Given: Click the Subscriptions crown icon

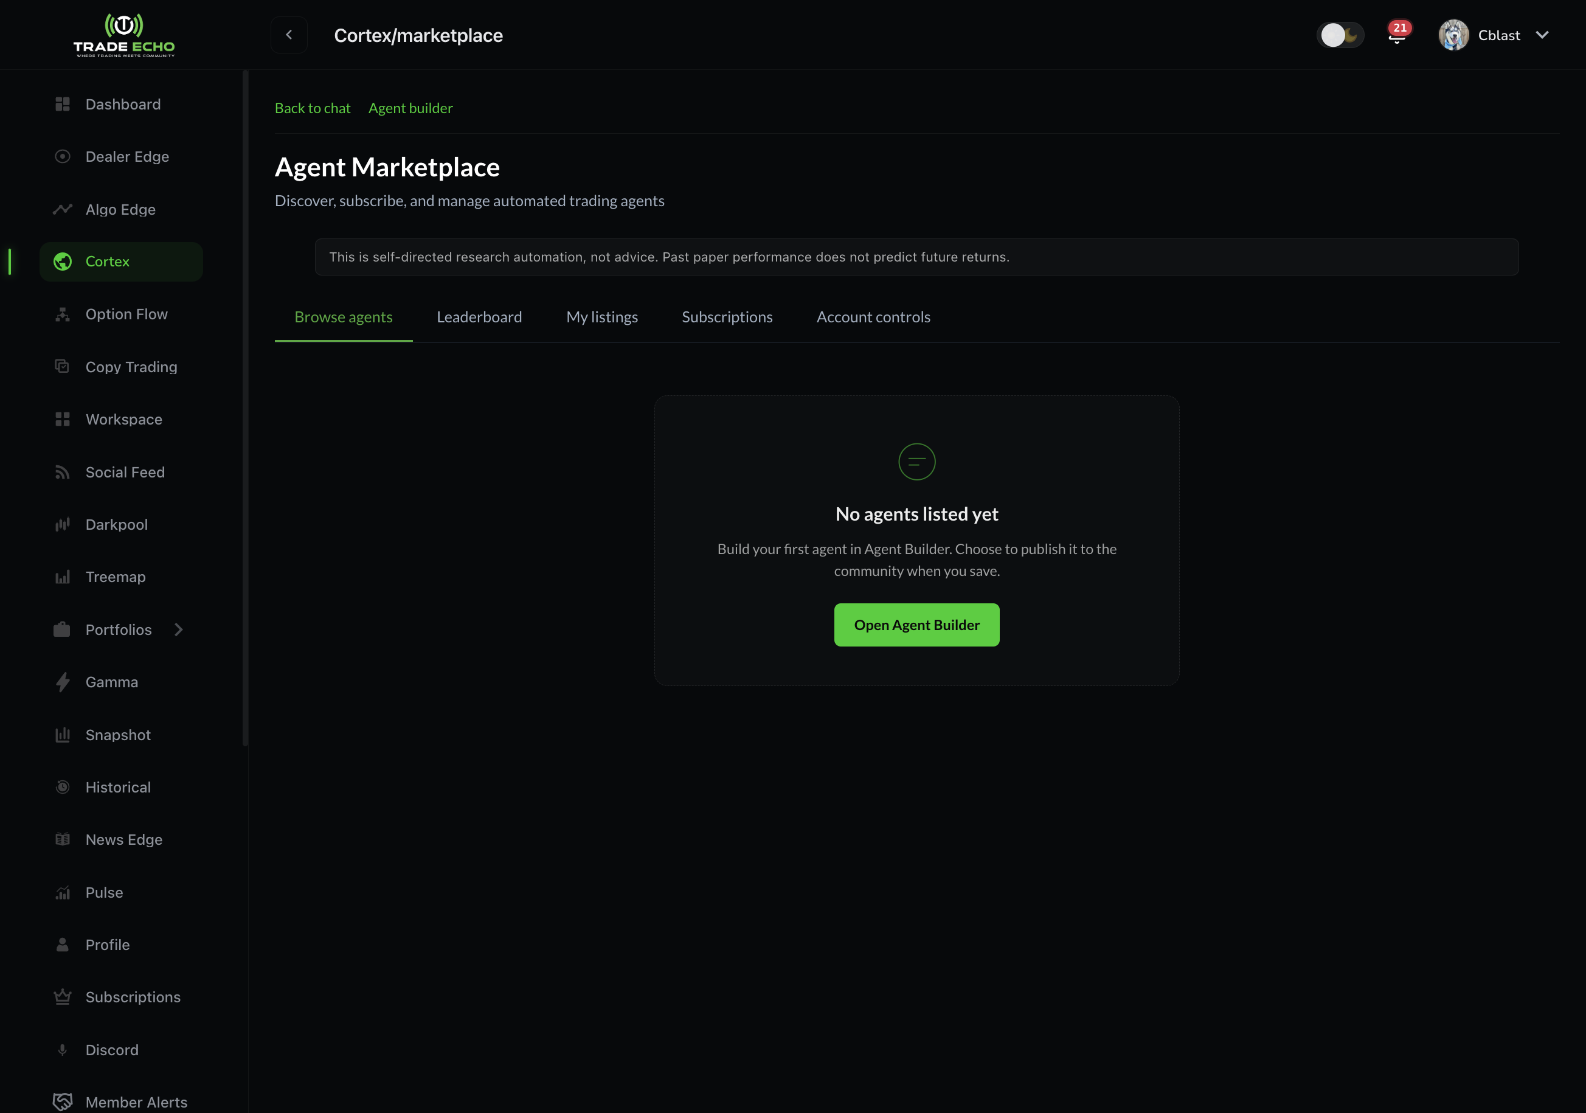Looking at the screenshot, I should [62, 997].
